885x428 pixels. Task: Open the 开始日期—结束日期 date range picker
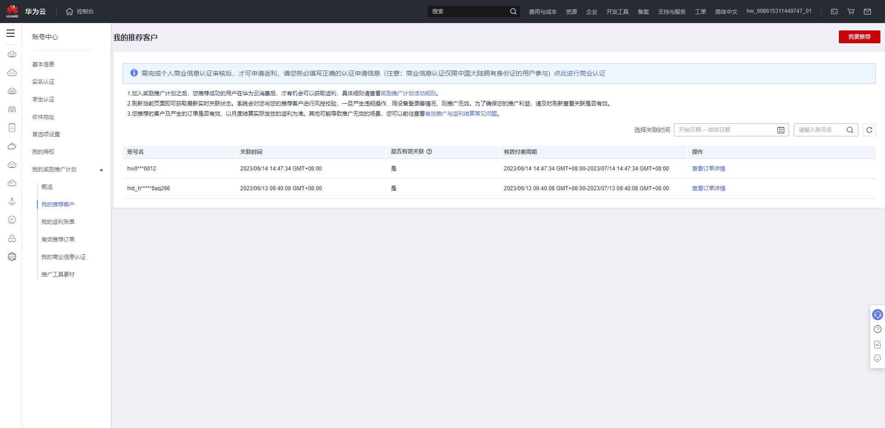(x=731, y=130)
